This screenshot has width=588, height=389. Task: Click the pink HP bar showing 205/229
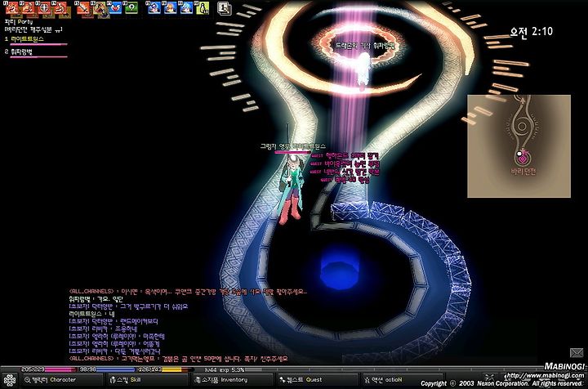click(48, 369)
